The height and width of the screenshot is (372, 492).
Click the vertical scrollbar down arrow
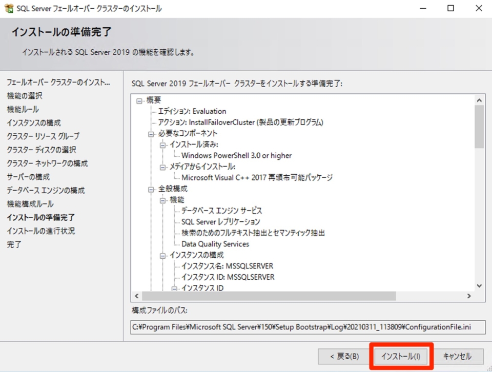tap(479, 286)
